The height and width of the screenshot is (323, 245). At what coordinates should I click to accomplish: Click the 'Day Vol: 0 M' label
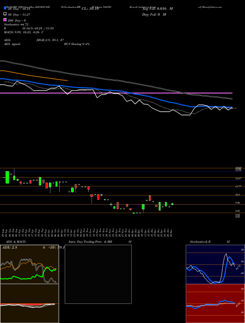[x=154, y=14]
